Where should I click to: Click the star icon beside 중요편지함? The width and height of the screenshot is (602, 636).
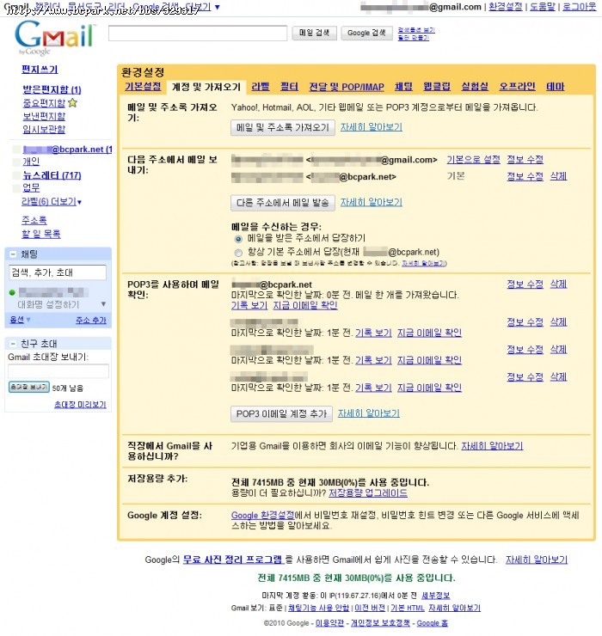pos(72,102)
